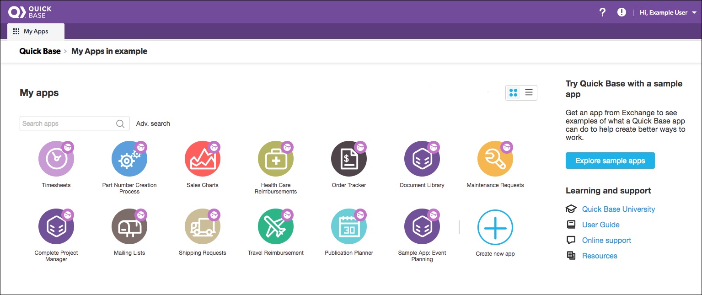This screenshot has width=702, height=295.
Task: Click the Complete Project Manager label text
Action: click(x=56, y=256)
